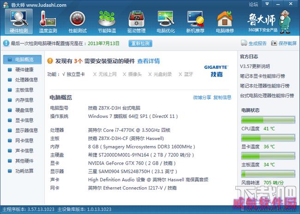300x214 pixels.
Task: Click the 鲁大师 logo mascot
Action: [285, 22]
